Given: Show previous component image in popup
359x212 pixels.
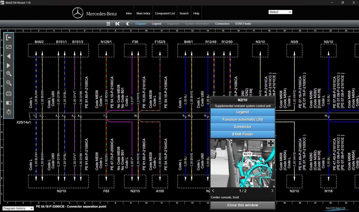Looking at the screenshot, I should (213, 191).
